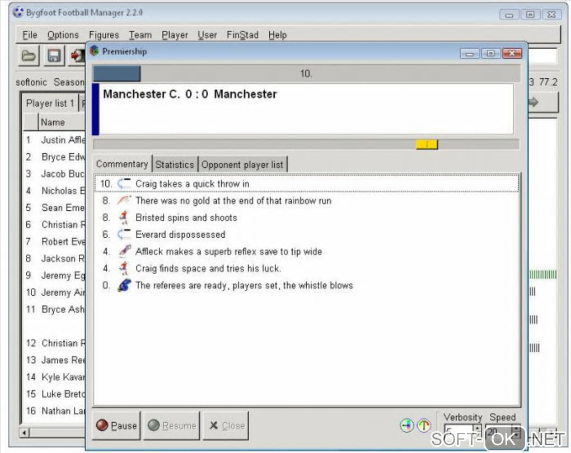Click the shooting player icon beside Bristed

coord(124,218)
